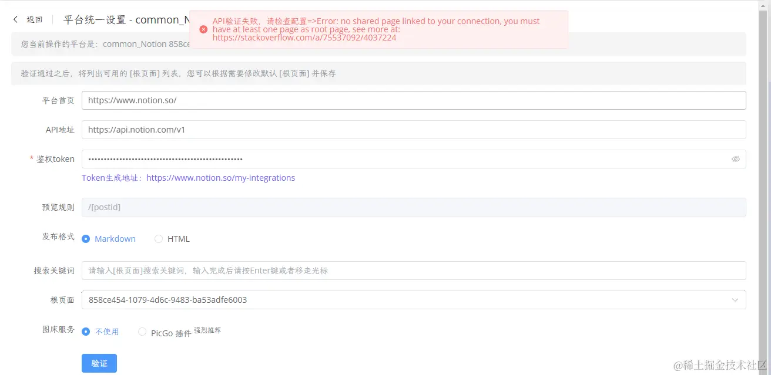Click the 搜索关键词 keyword input
This screenshot has height=375, width=771.
click(x=411, y=270)
